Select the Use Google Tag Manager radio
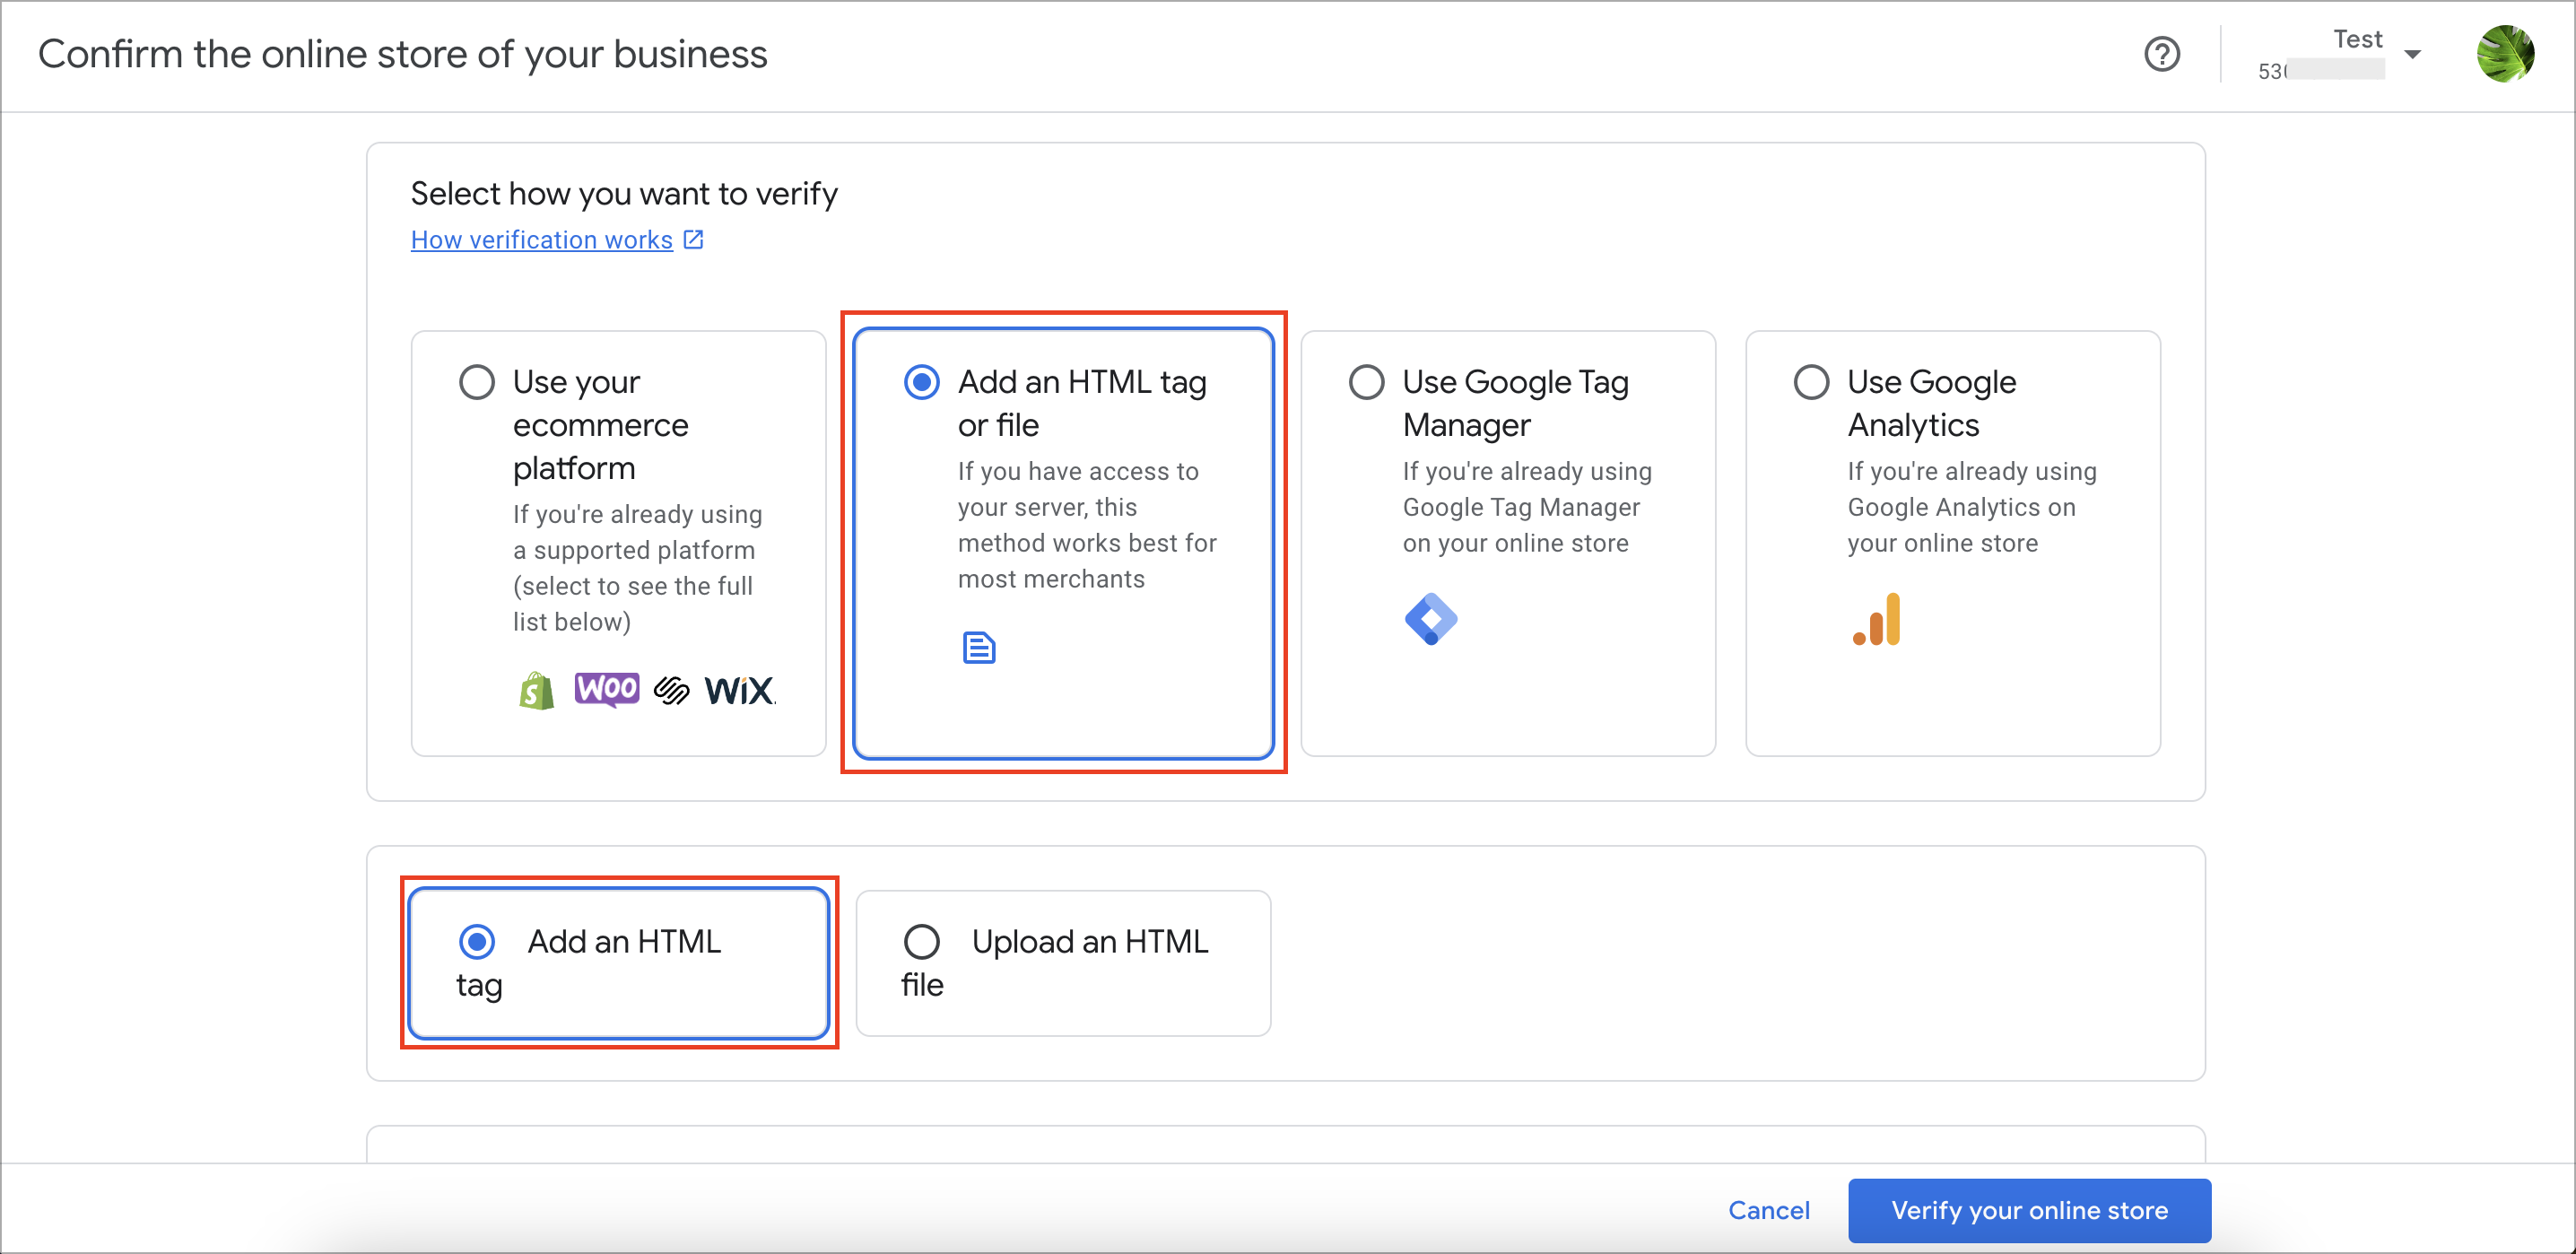 (1367, 382)
